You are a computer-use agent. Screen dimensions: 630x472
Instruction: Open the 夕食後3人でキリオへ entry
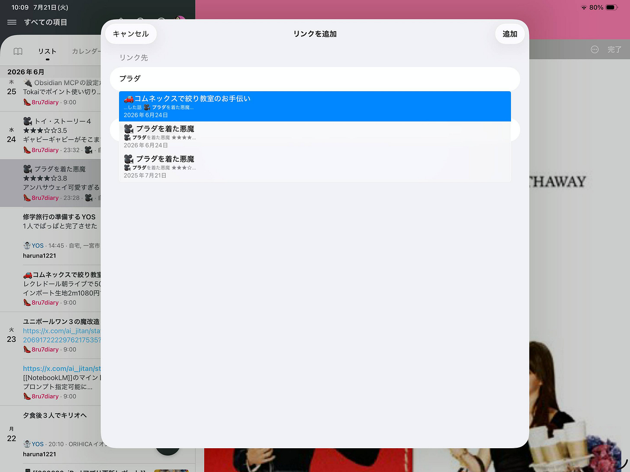61,434
